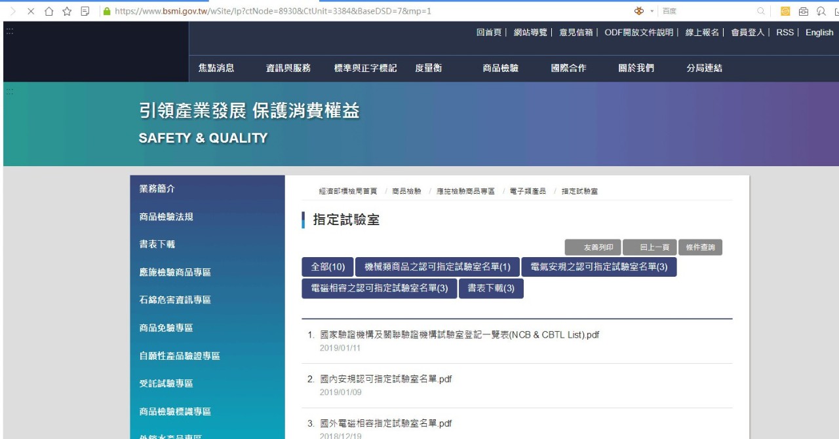Open reading mode page icon
The width and height of the screenshot is (839, 439).
(85, 11)
